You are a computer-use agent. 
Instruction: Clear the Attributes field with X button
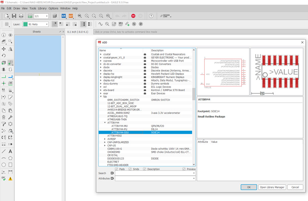[112, 179]
